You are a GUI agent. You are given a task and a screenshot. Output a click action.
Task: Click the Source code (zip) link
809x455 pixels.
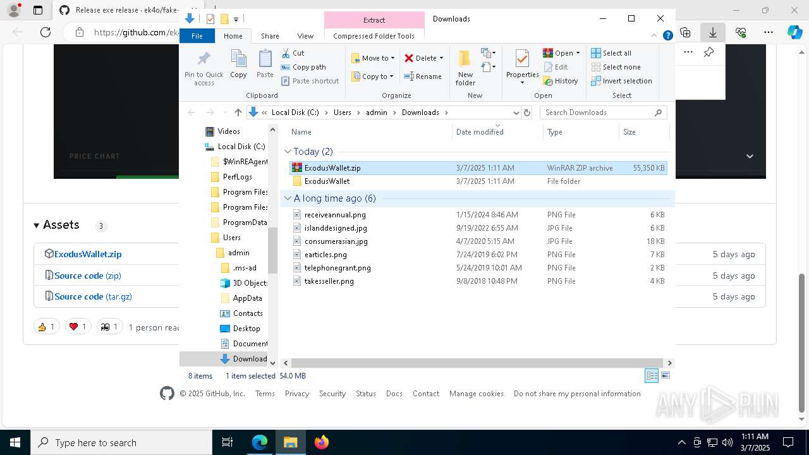(x=88, y=276)
